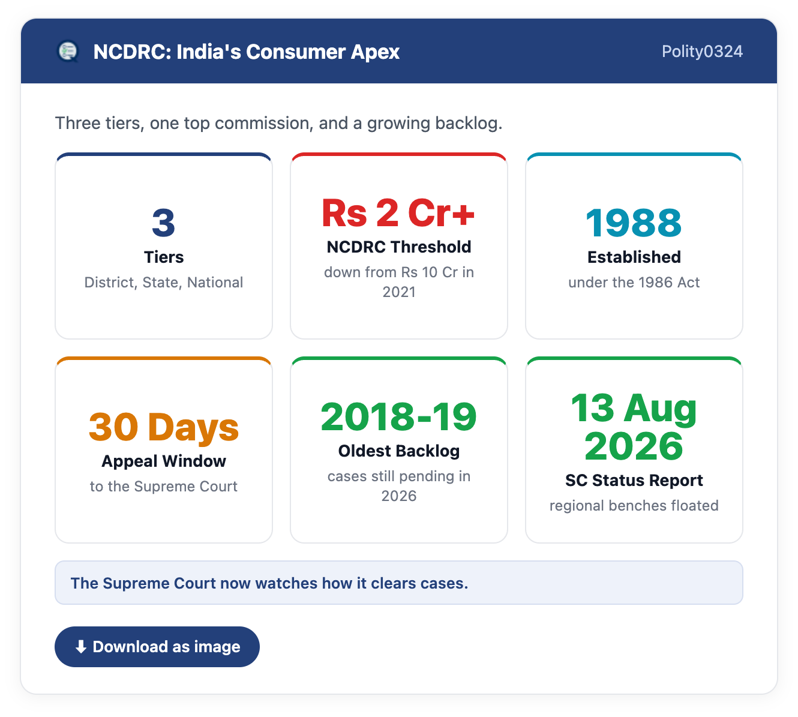This screenshot has height=717, width=798.
Task: Click the Rs 2 Cr+ threshold value
Action: [399, 213]
